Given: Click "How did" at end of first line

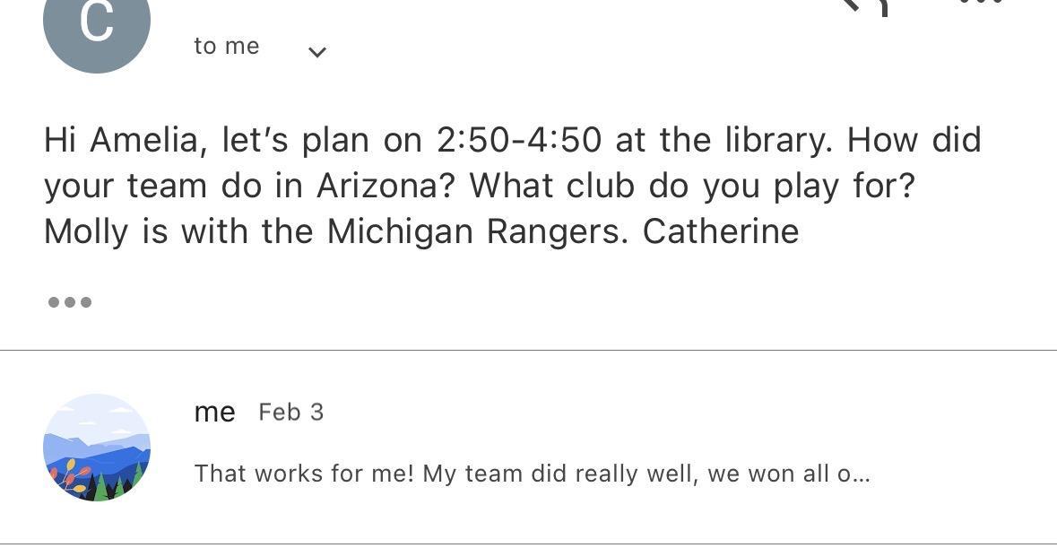Looking at the screenshot, I should click(914, 140).
